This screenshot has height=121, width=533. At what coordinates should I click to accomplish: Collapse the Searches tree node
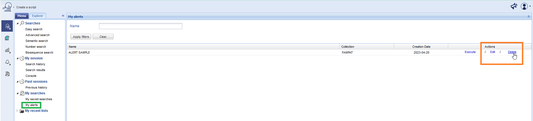tap(17, 23)
